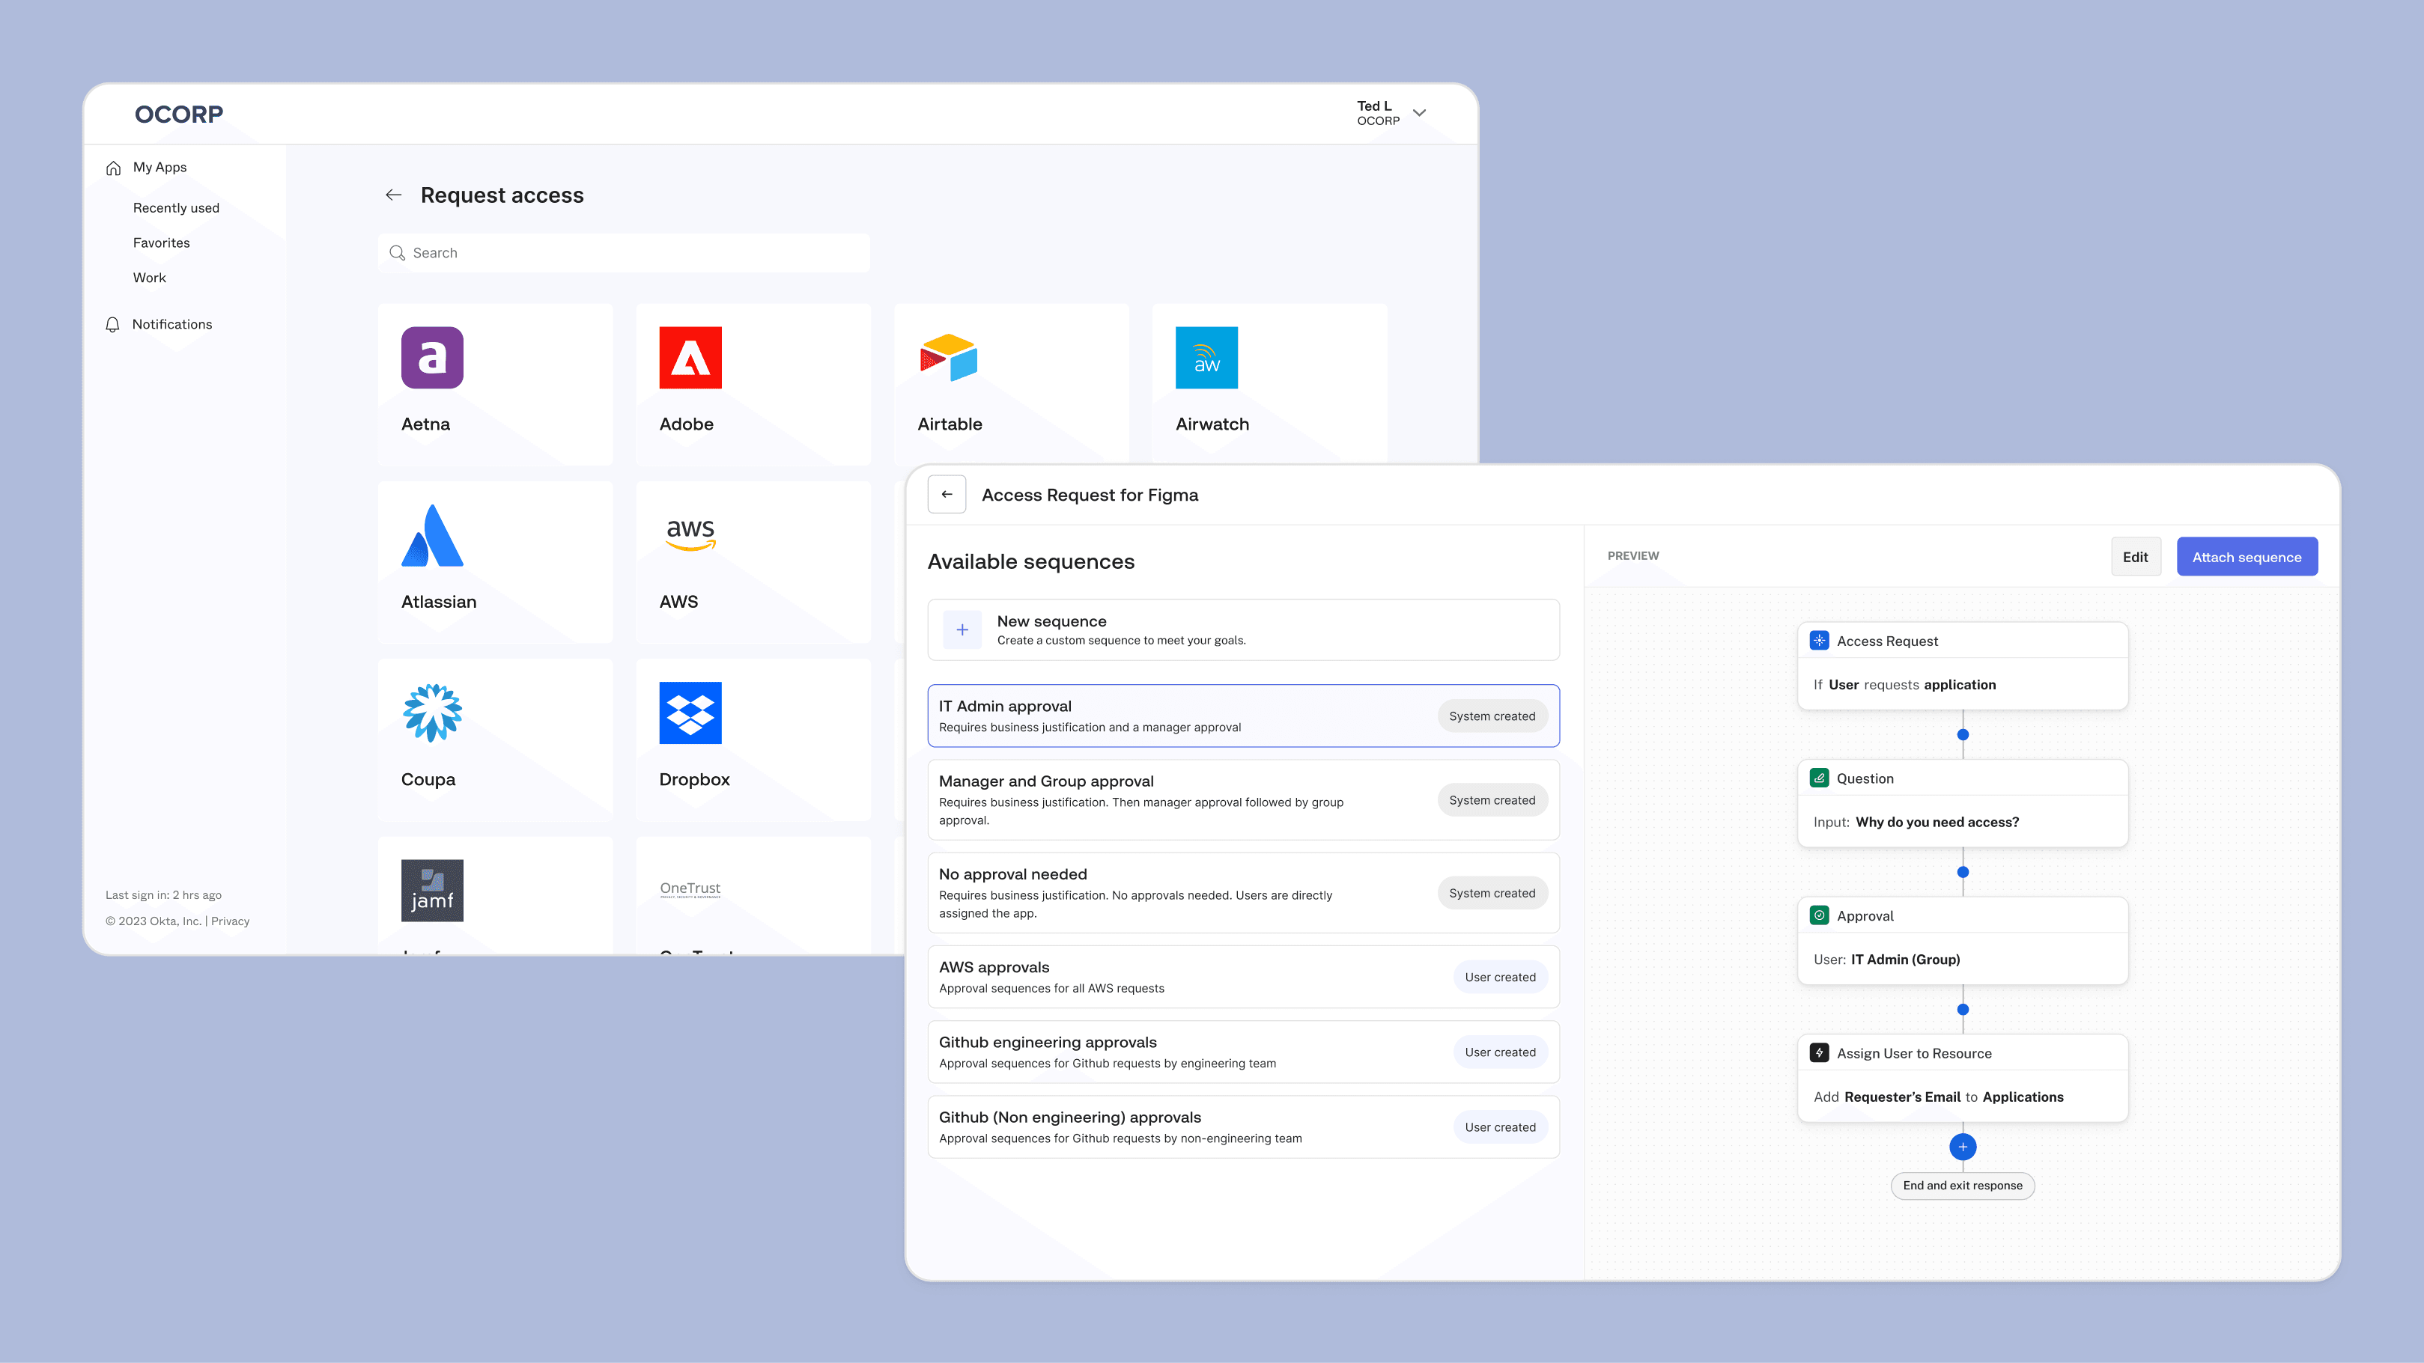
Task: Click the 'Last sign in: 2 hrs ago' text
Action: (164, 894)
